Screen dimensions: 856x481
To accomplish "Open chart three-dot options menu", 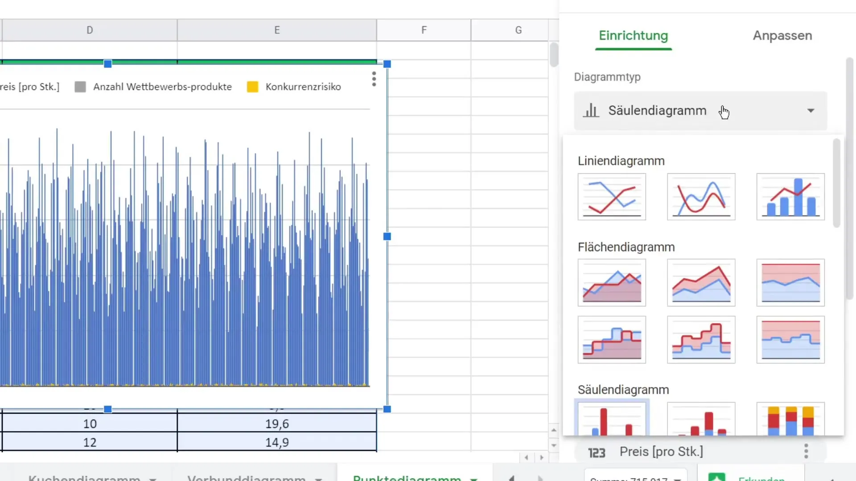I will pos(374,79).
